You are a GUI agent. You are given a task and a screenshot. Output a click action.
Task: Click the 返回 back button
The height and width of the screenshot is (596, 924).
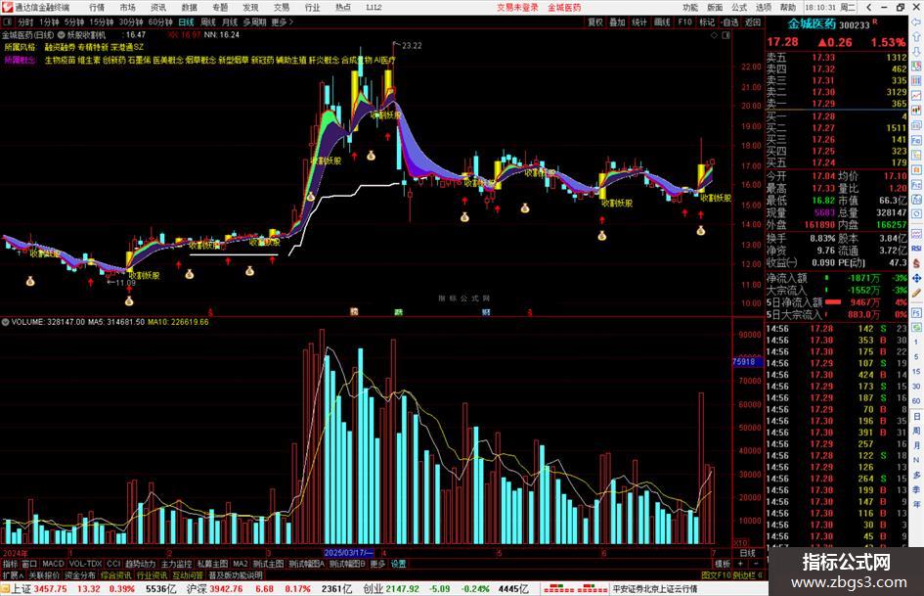[753, 23]
